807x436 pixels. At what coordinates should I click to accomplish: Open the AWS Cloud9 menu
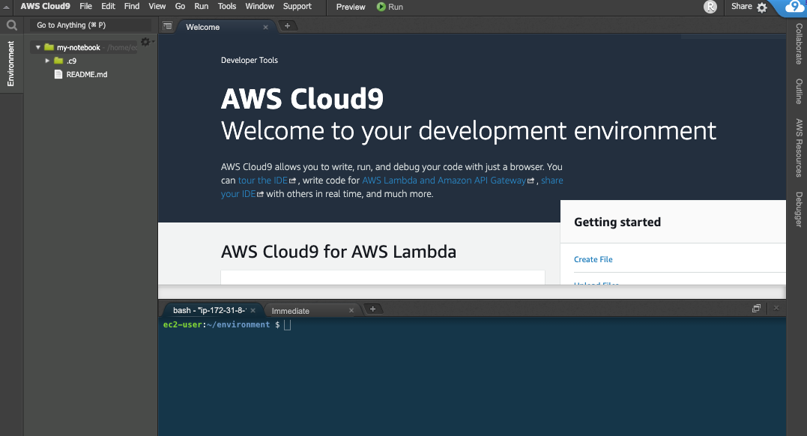45,6
